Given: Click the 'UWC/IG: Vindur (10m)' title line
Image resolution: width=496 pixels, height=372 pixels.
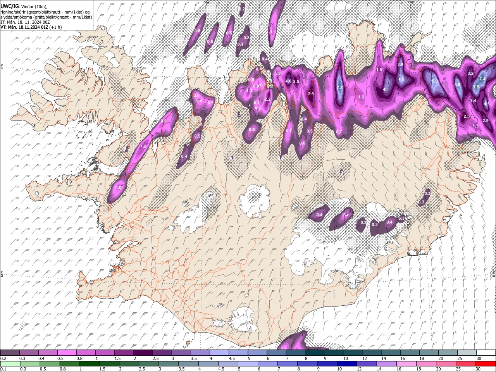Looking at the screenshot, I should pos(24,6).
